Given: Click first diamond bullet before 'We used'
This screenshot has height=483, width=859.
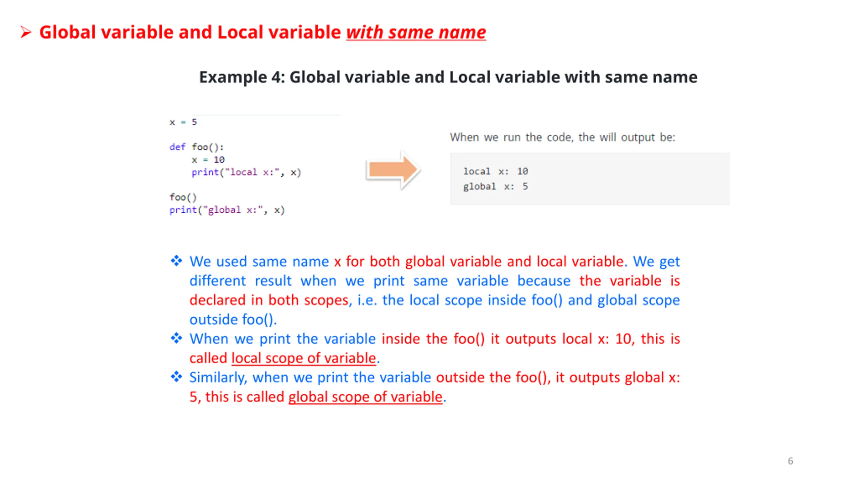Looking at the screenshot, I should [176, 261].
